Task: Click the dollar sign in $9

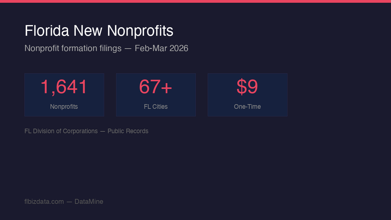Action: [x=241, y=86]
